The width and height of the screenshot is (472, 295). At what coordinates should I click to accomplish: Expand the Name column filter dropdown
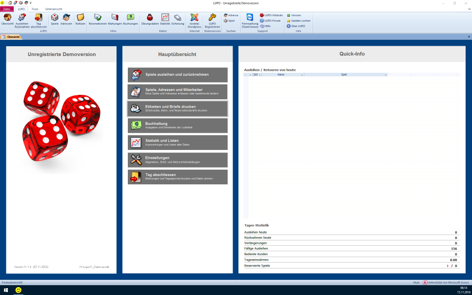(x=302, y=75)
